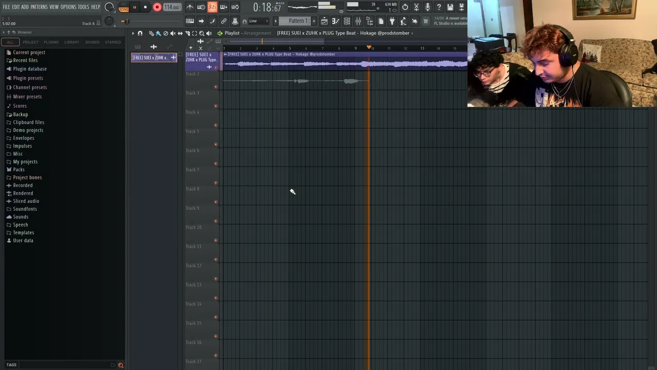Open the Playlist view icon
The width and height of the screenshot is (657, 370).
point(324,21)
